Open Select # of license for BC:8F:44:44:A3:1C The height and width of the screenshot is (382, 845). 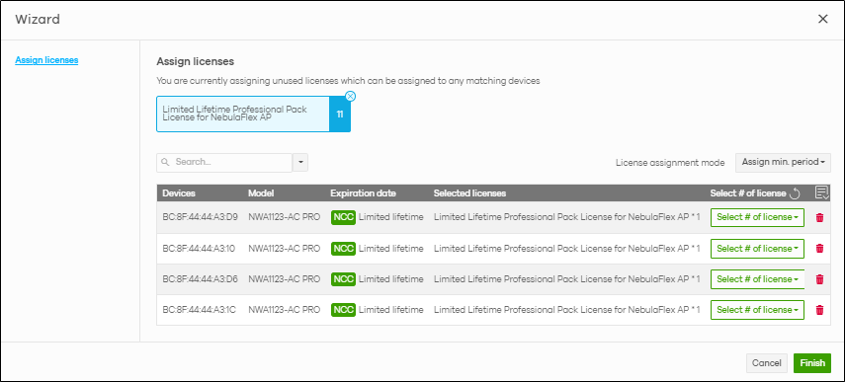757,310
